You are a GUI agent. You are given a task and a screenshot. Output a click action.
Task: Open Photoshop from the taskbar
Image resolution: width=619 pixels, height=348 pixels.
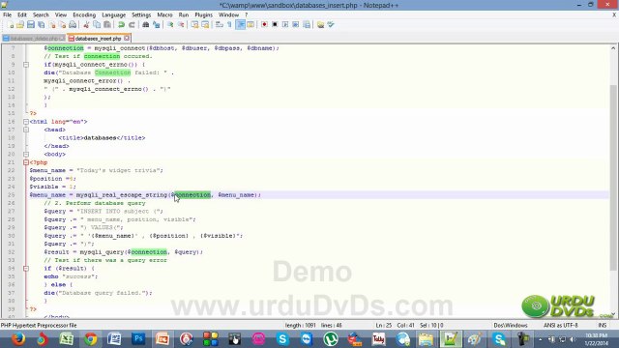pyautogui.click(x=138, y=339)
